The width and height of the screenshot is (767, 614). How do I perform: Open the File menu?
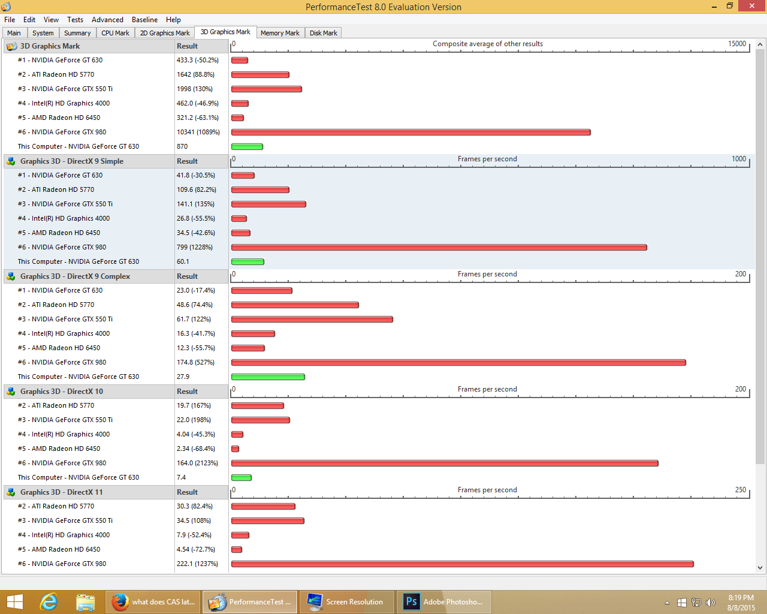pyautogui.click(x=10, y=20)
